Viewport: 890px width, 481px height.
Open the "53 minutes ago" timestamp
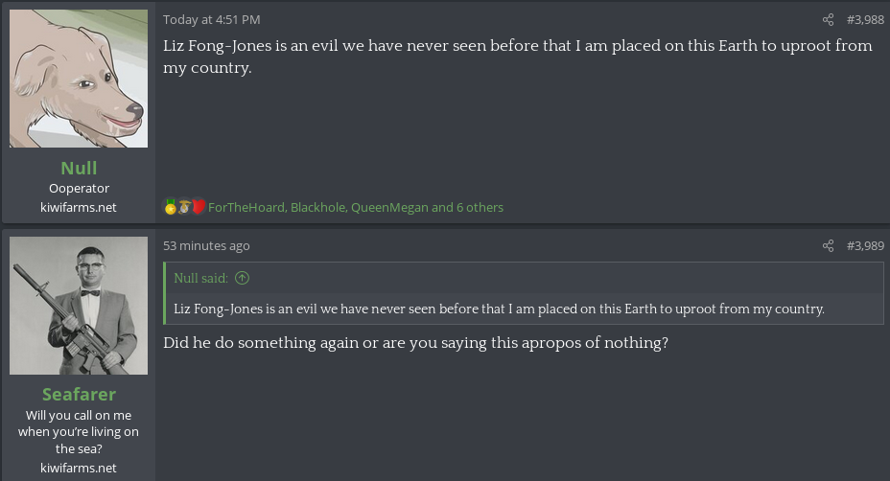206,246
